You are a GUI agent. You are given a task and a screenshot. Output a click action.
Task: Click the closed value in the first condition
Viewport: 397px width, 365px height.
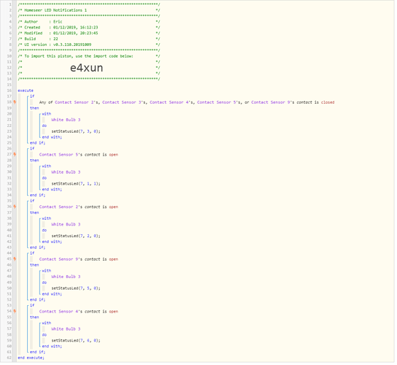pyautogui.click(x=328, y=103)
